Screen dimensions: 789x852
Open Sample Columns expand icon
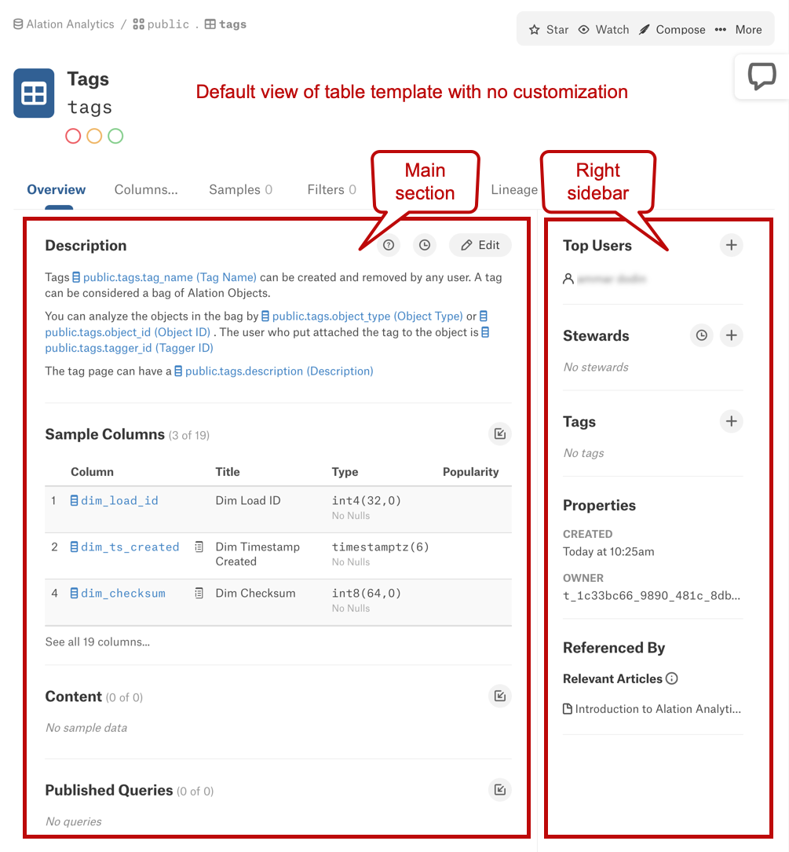pyautogui.click(x=500, y=433)
